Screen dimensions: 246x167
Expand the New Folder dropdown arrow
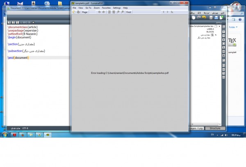(237, 27)
